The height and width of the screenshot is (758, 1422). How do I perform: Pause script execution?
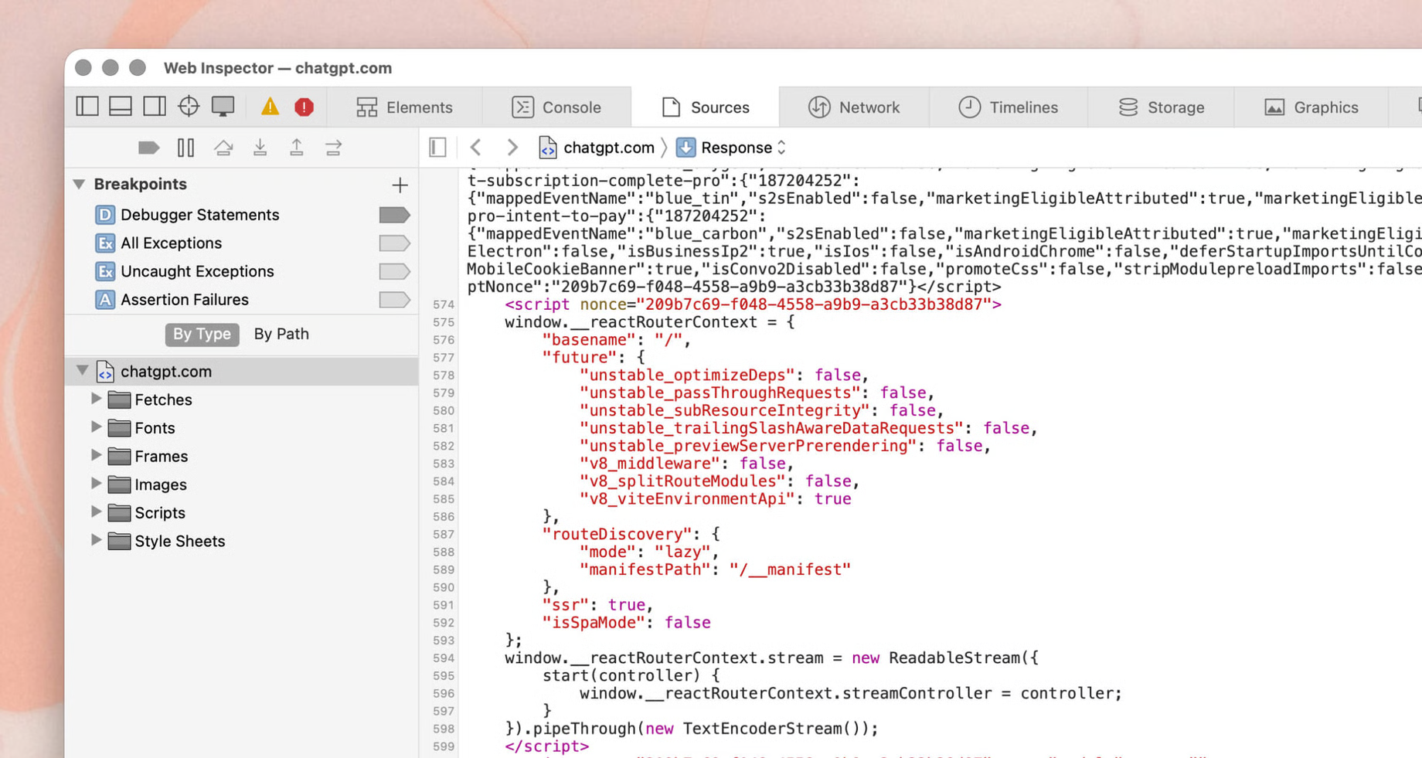(x=185, y=148)
